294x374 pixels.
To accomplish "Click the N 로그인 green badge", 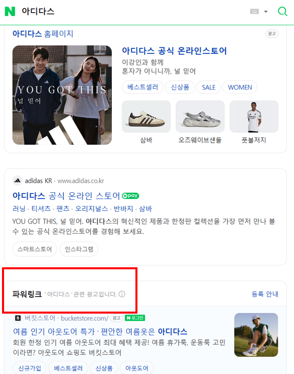I will coord(135,318).
